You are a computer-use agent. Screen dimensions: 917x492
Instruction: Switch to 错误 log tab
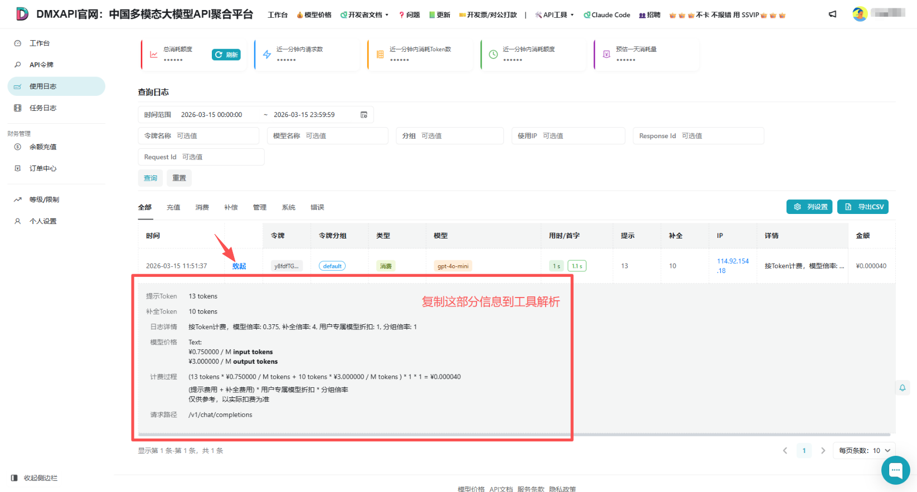pyautogui.click(x=317, y=207)
